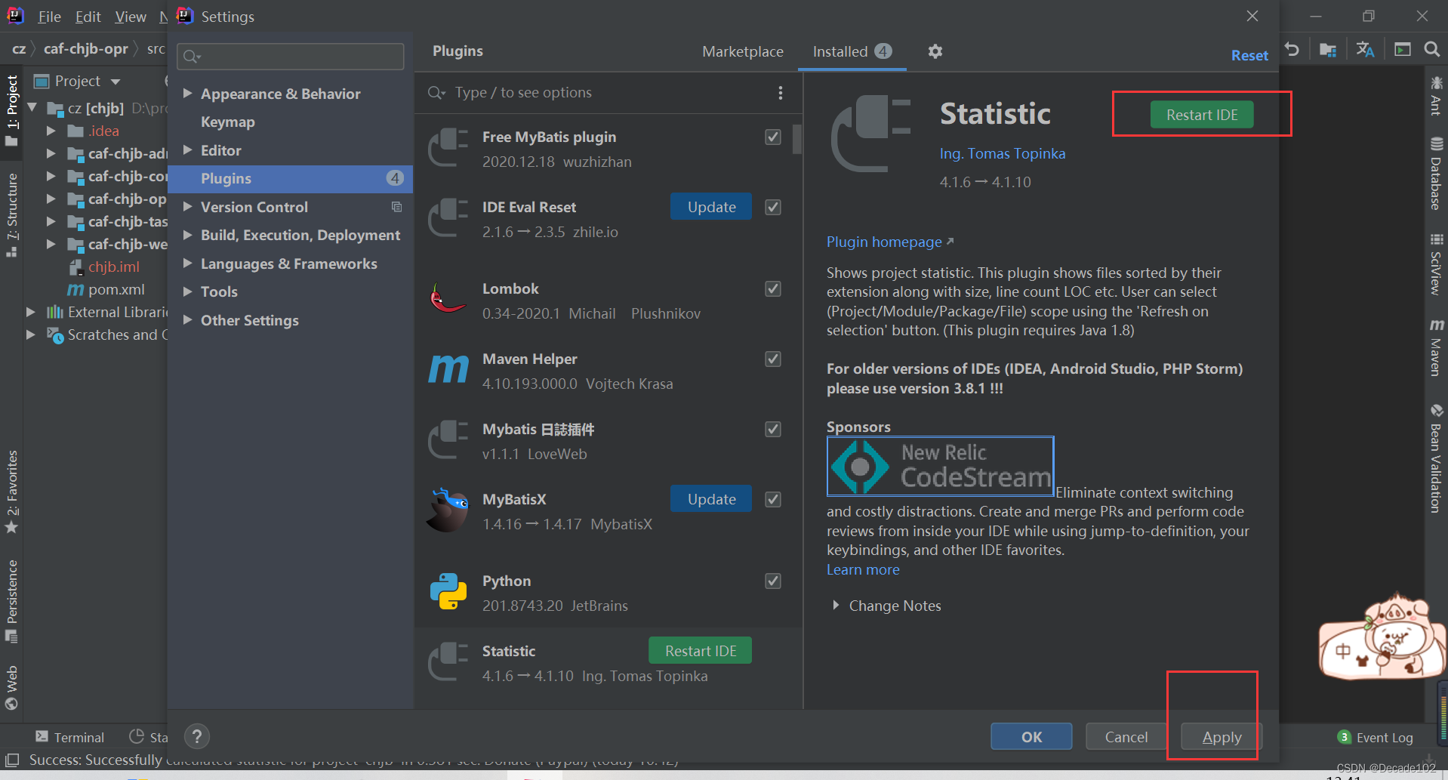Toggle the IDE Eval Reset checkbox
1448x780 pixels.
[772, 207]
